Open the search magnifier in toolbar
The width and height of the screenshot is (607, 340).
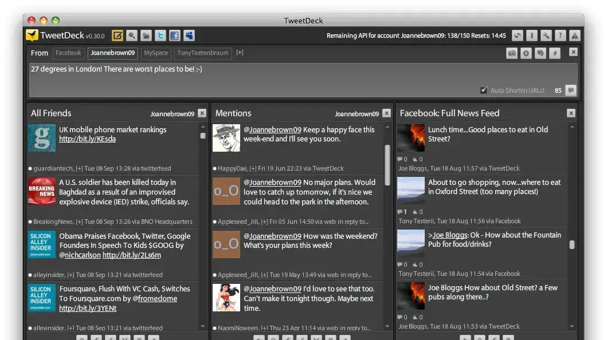tap(132, 35)
